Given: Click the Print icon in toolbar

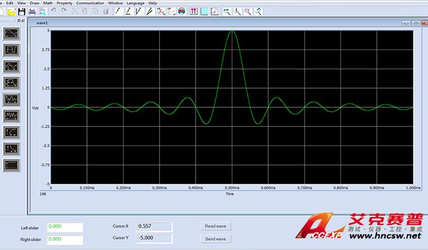Looking at the screenshot, I should (32, 11).
